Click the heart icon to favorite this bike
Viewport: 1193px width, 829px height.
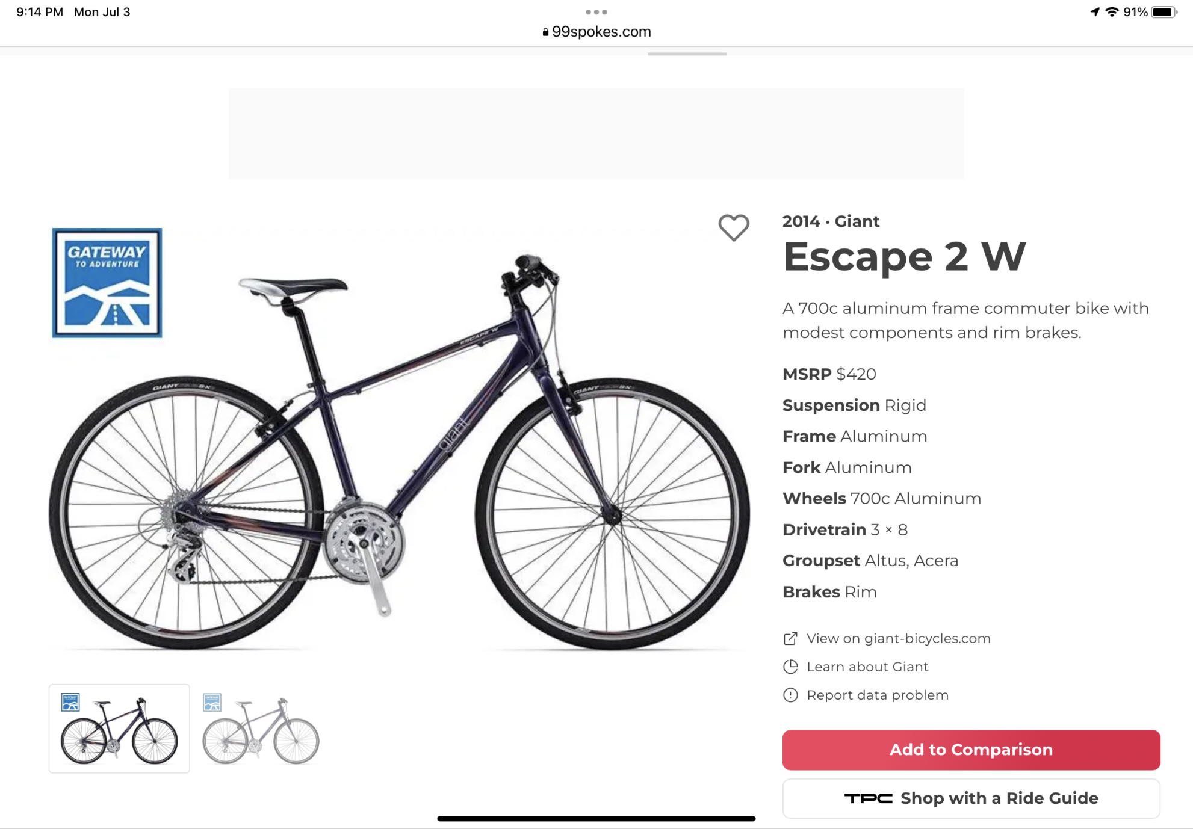tap(734, 229)
